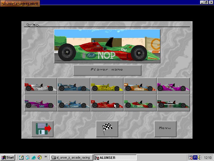This screenshot has width=214, height=161.
Task: Select the white and red race car
Action: point(41,86)
